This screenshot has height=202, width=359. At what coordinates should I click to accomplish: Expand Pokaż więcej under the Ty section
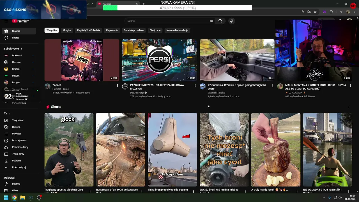[19, 167]
